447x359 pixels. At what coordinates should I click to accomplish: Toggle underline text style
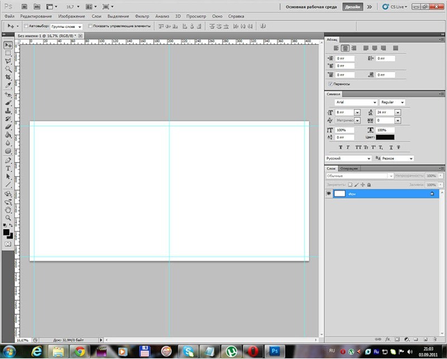click(391, 147)
